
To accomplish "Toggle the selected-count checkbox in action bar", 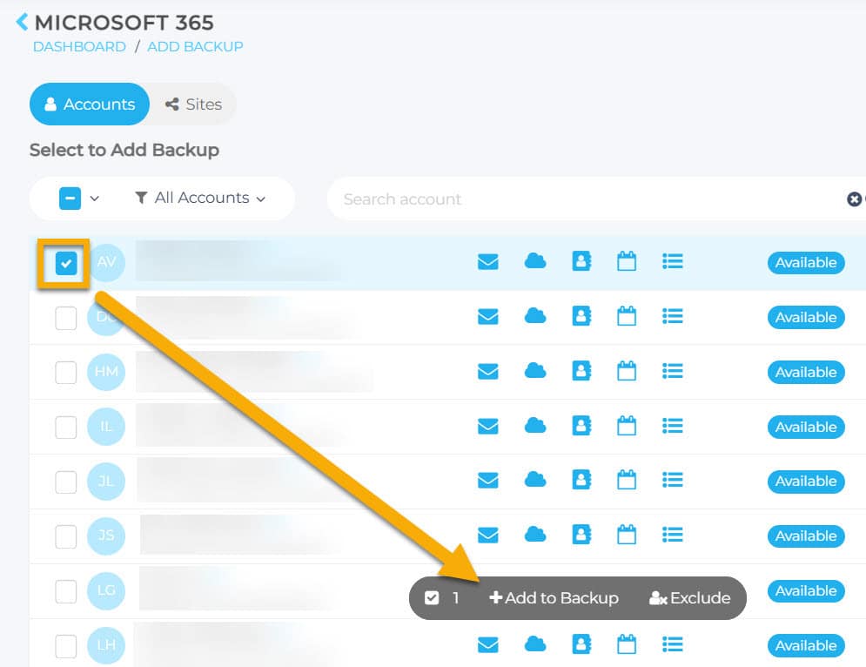I will 432,598.
